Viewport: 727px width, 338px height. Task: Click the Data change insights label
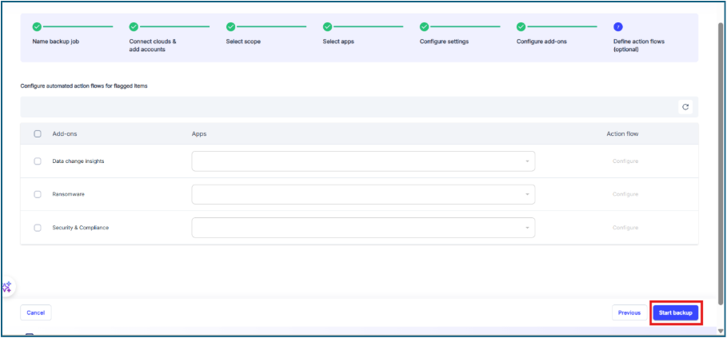tap(78, 161)
